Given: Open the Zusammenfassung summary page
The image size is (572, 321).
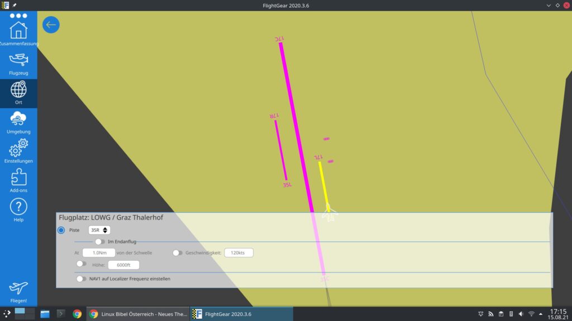Looking at the screenshot, I should tap(18, 34).
